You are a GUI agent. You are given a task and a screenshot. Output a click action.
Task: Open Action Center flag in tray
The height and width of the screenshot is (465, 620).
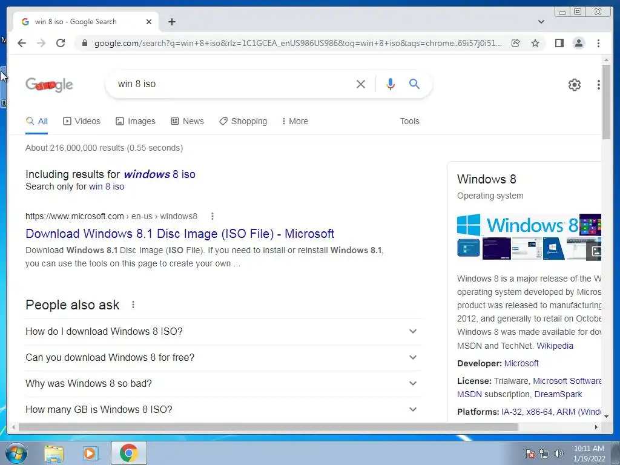pos(529,453)
